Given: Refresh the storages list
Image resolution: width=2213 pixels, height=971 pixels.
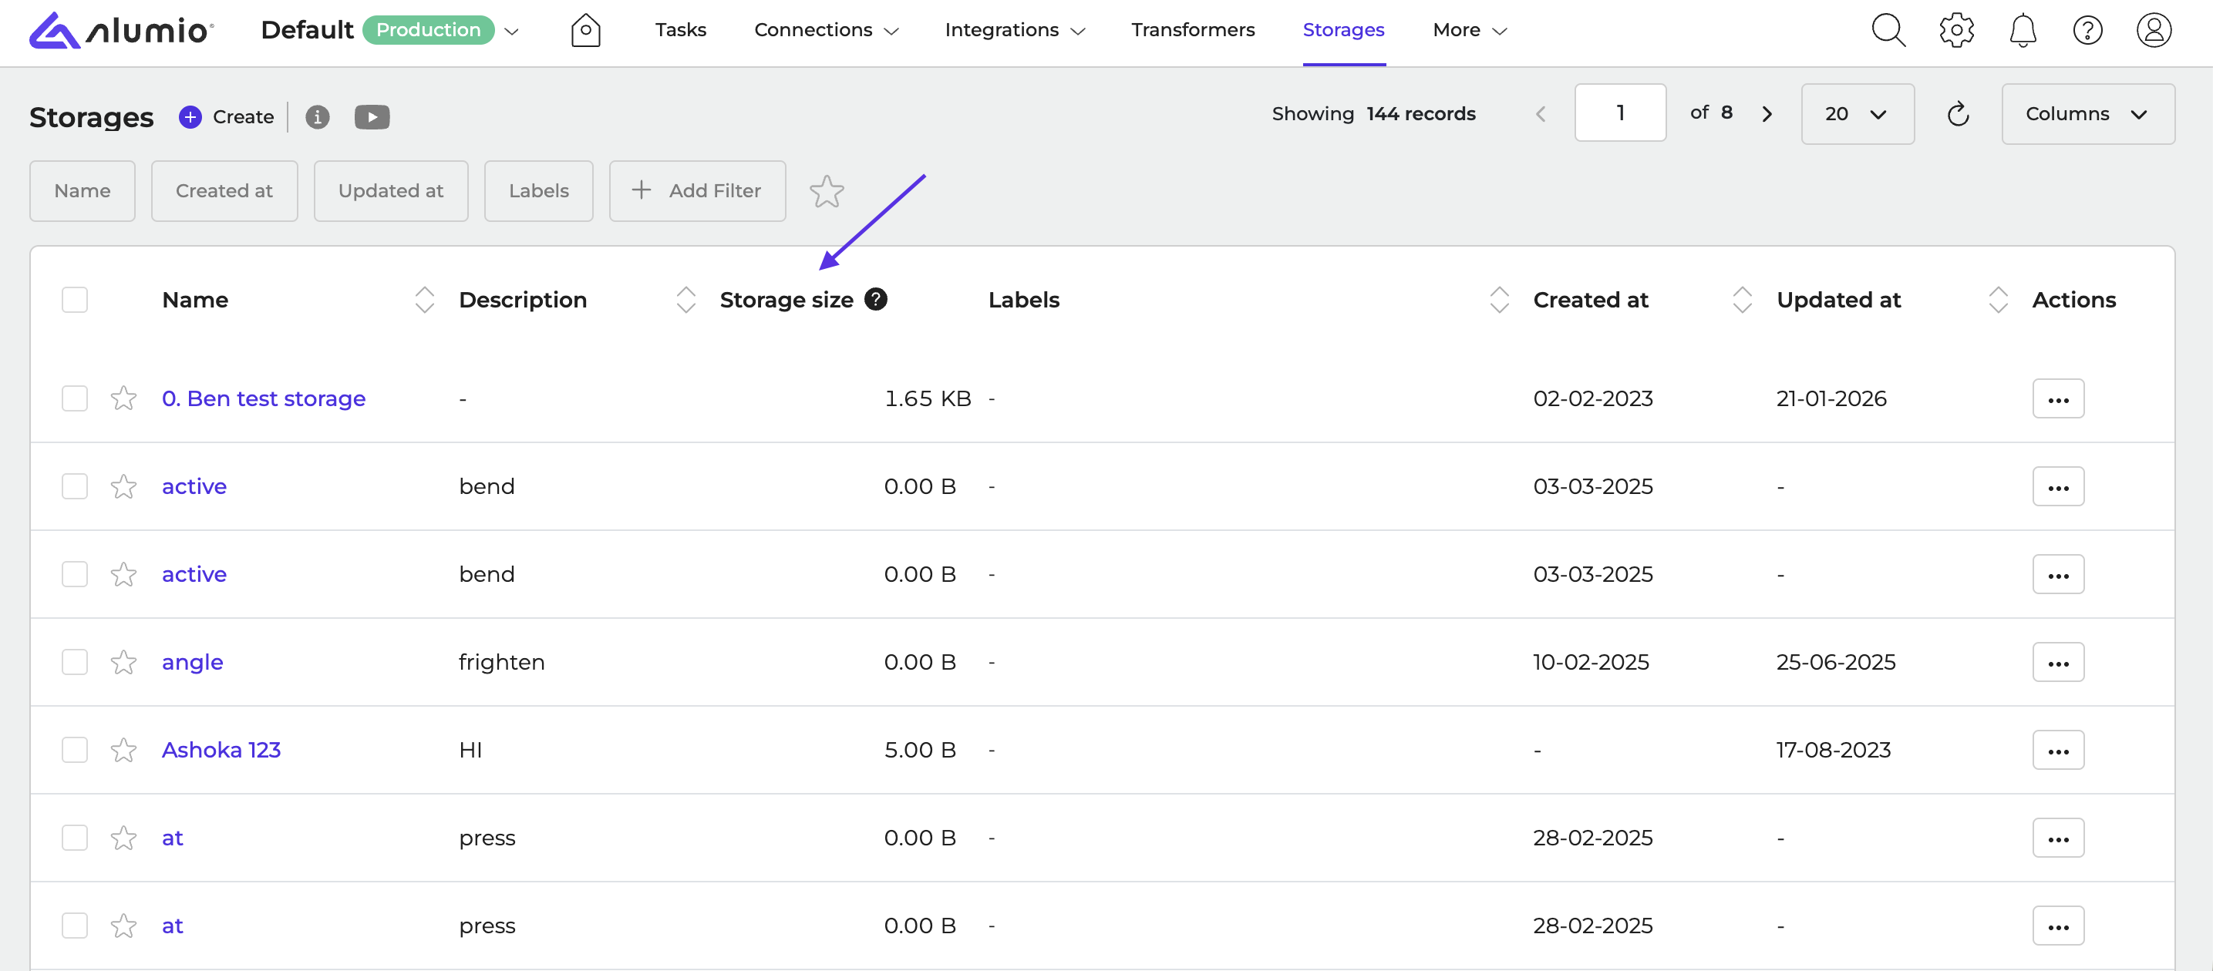Looking at the screenshot, I should 1958,113.
